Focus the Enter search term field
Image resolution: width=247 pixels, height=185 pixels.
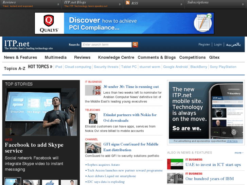point(106,45)
